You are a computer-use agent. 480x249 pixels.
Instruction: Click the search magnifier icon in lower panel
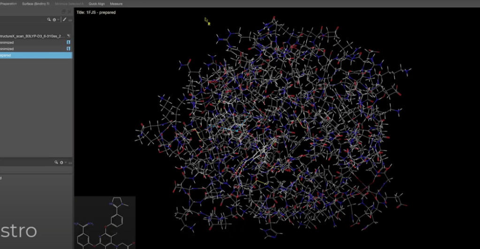56,162
